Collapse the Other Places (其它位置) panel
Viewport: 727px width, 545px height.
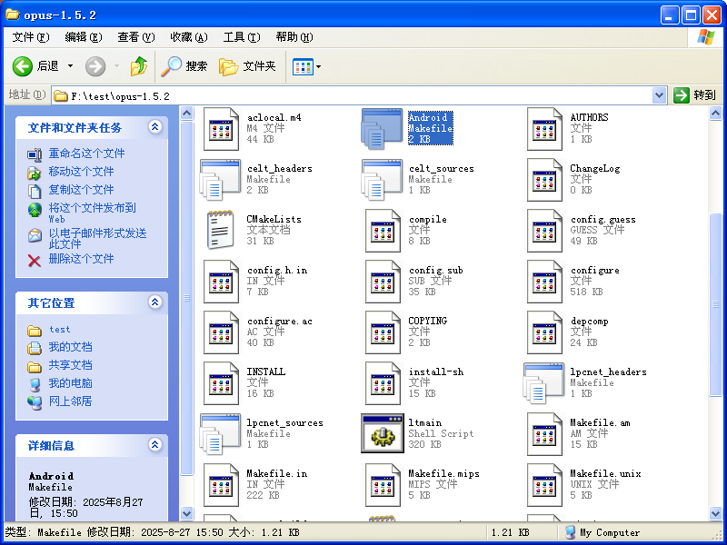(154, 302)
